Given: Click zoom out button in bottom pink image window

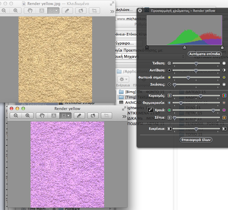Looking at the screenshot, I should (16, 116).
